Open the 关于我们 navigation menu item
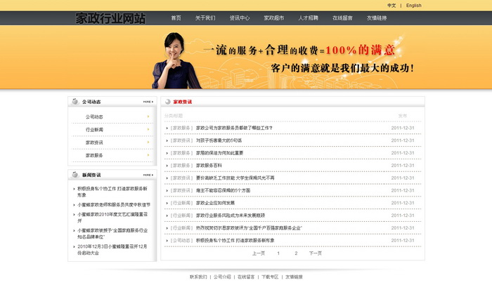 (205, 18)
